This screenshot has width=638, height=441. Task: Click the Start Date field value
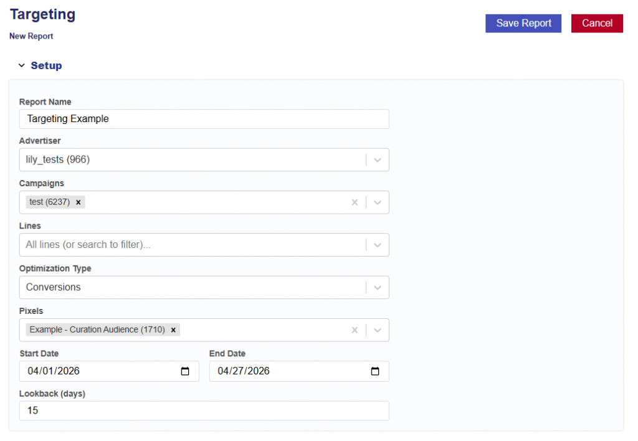point(54,371)
